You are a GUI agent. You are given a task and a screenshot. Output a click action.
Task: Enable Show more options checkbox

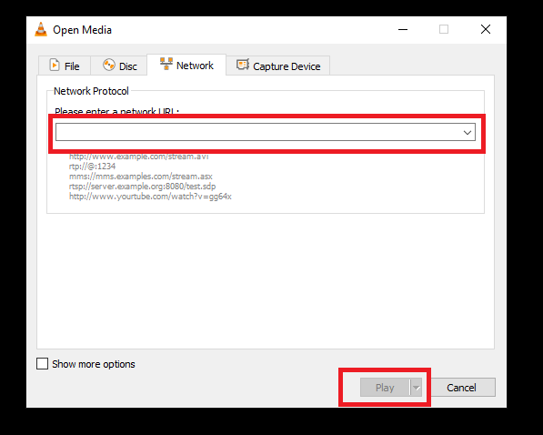42,364
